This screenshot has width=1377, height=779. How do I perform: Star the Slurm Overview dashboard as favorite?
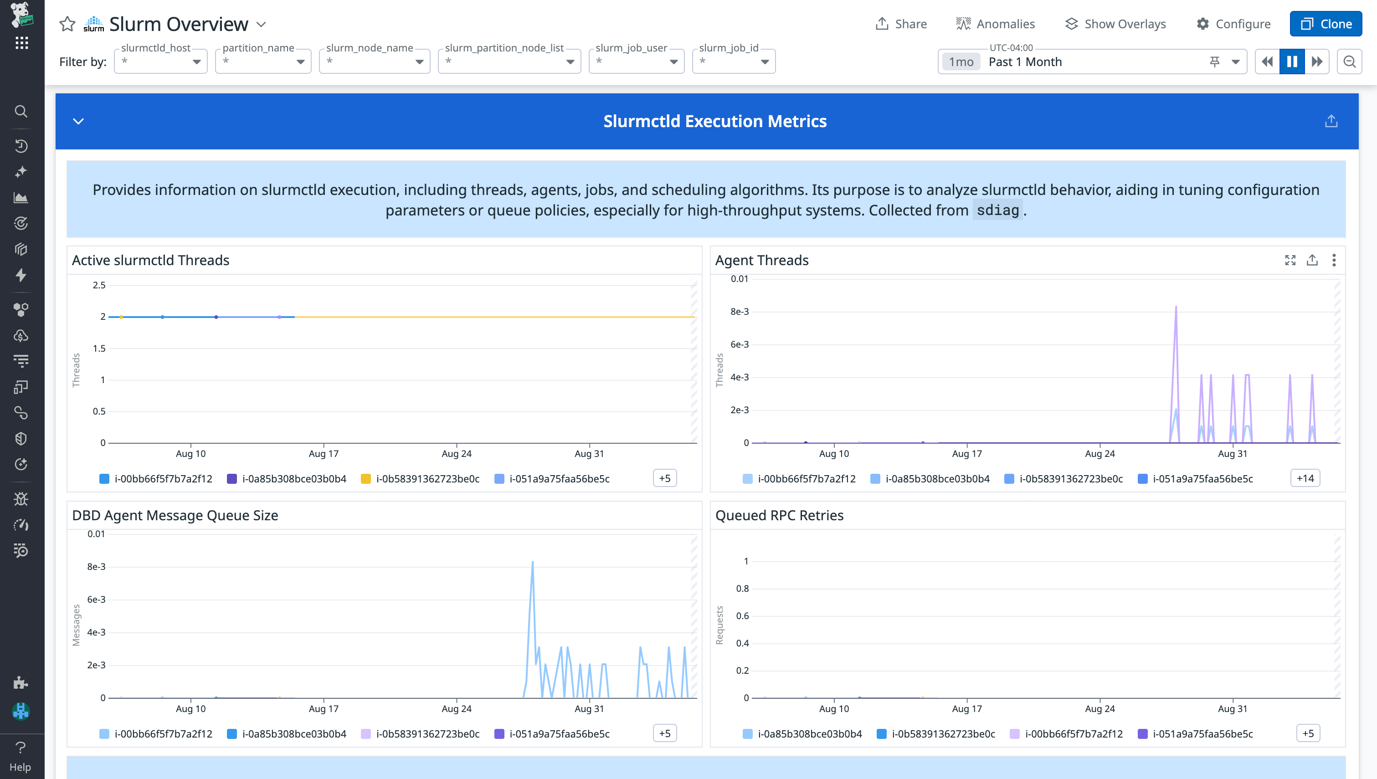coord(67,24)
